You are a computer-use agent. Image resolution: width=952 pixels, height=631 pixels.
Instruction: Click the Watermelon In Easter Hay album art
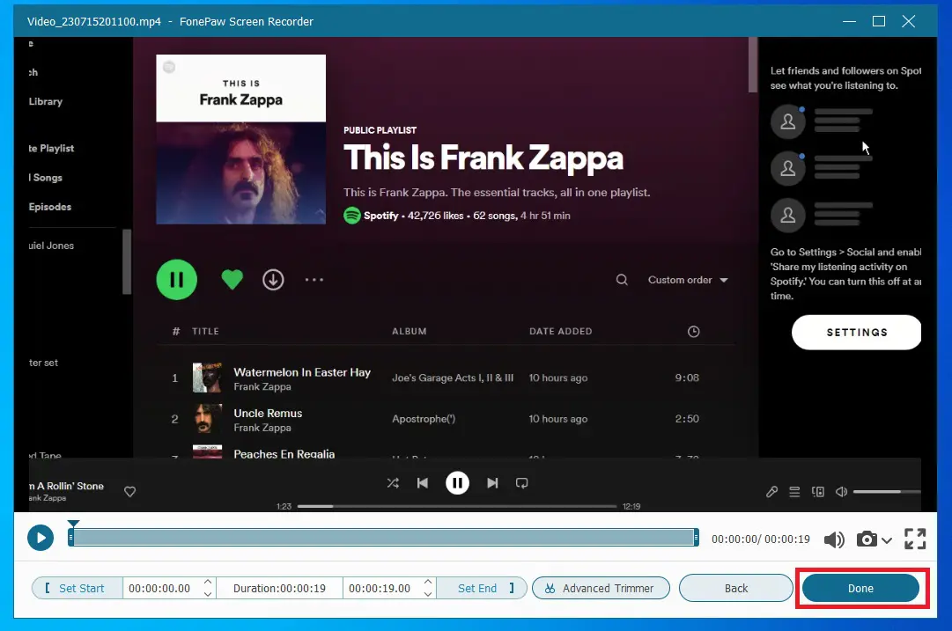pos(207,378)
